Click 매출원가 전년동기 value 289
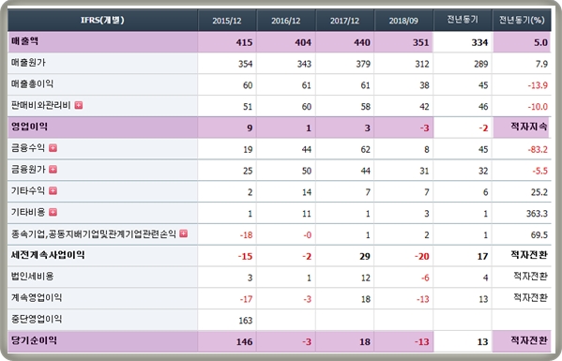 pyautogui.click(x=481, y=64)
